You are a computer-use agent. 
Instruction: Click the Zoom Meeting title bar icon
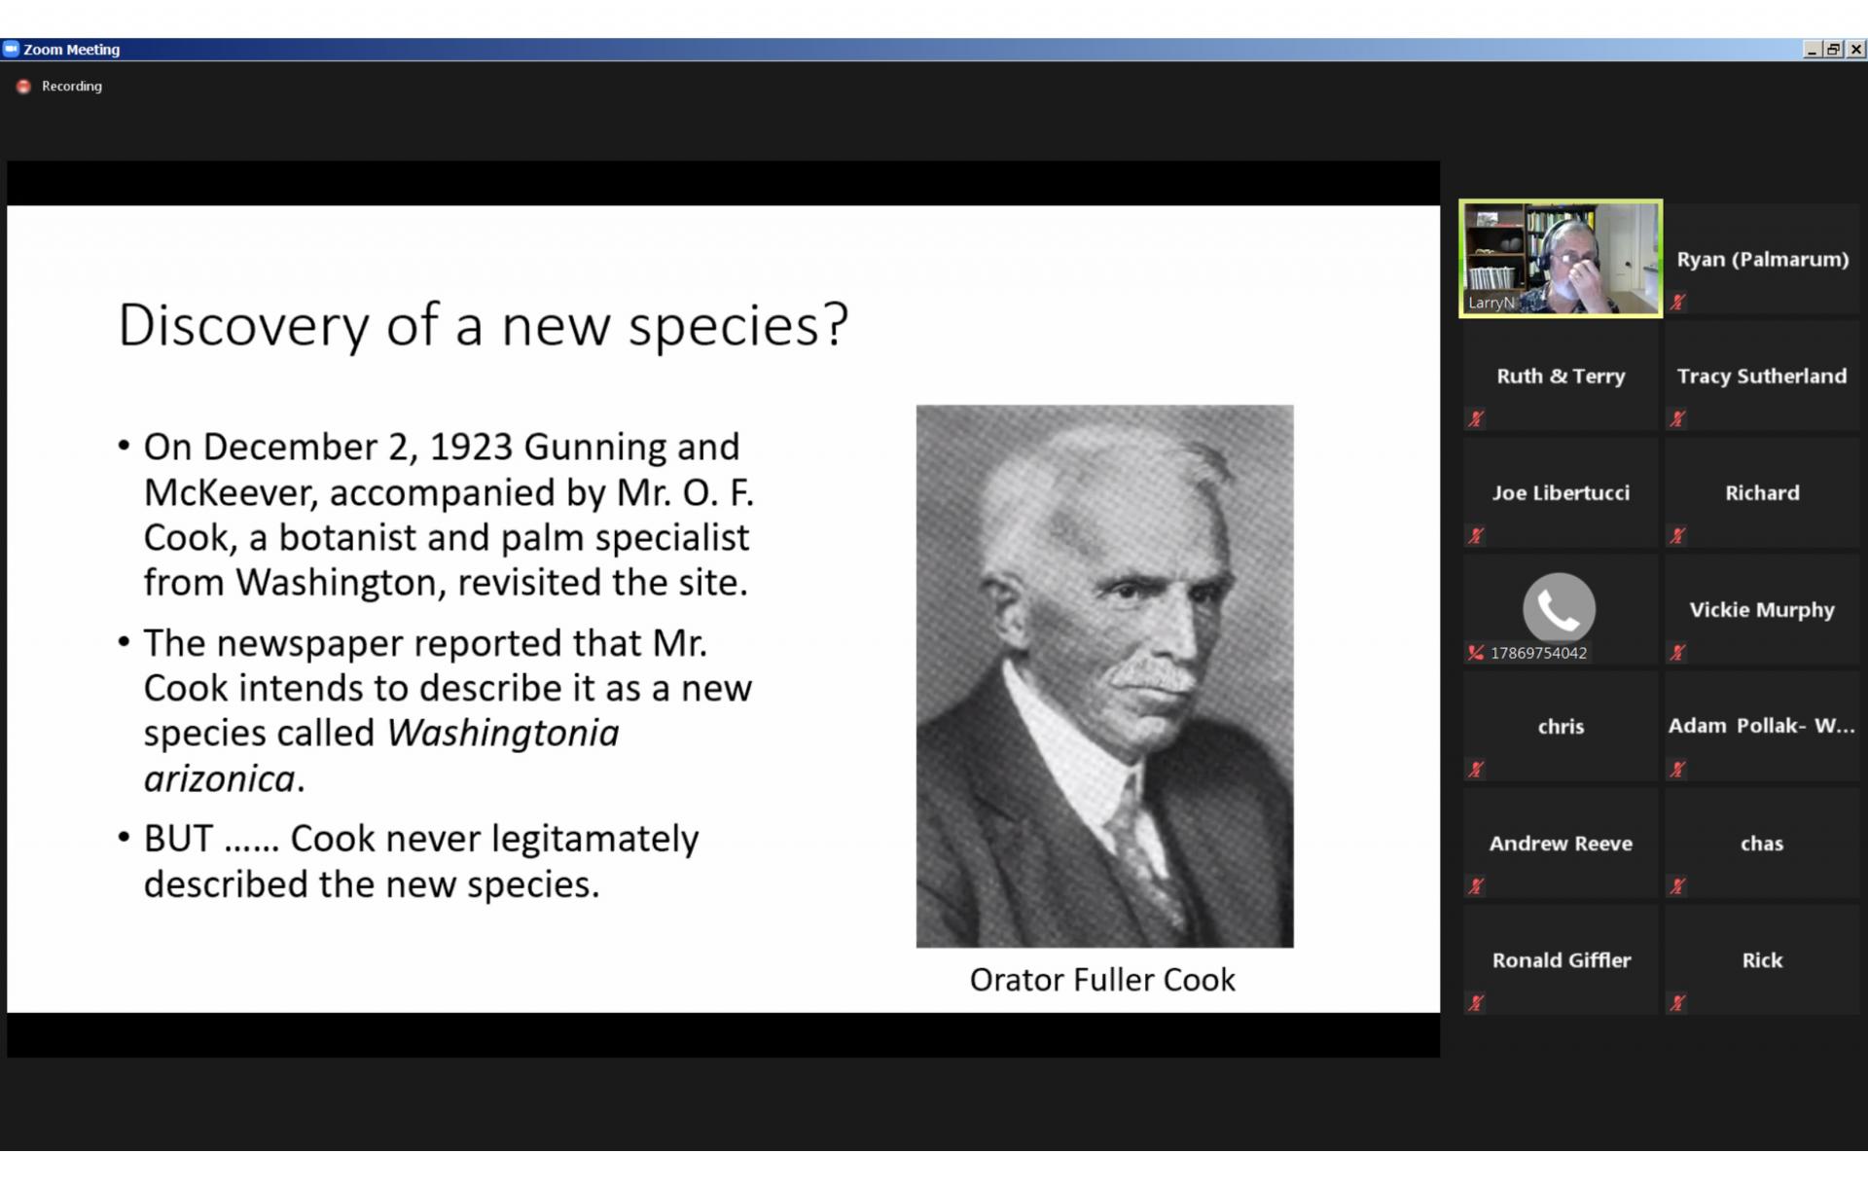[11, 49]
